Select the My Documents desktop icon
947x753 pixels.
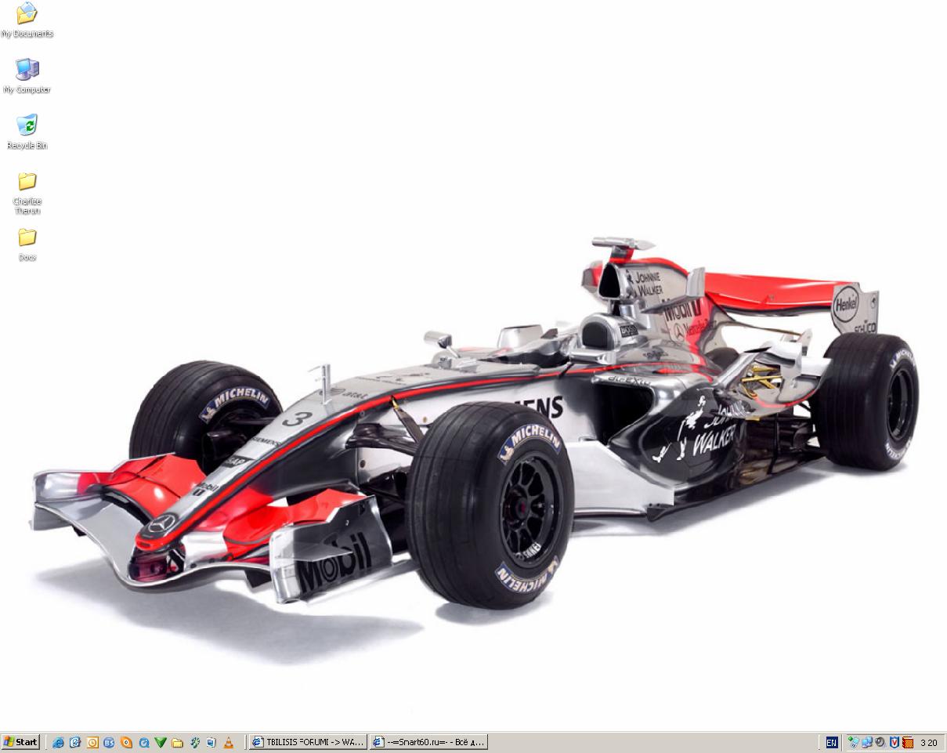27,19
